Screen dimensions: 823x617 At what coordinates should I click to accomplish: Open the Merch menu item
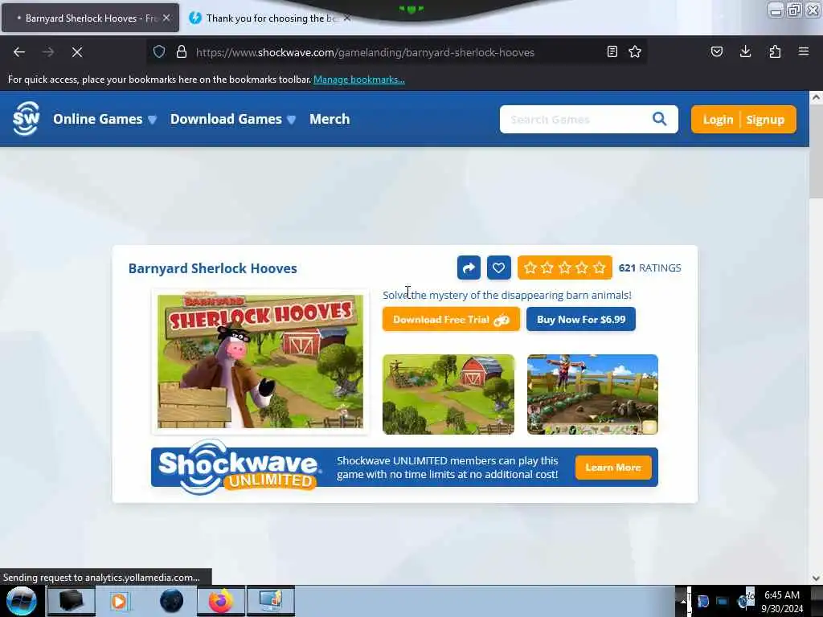330,119
